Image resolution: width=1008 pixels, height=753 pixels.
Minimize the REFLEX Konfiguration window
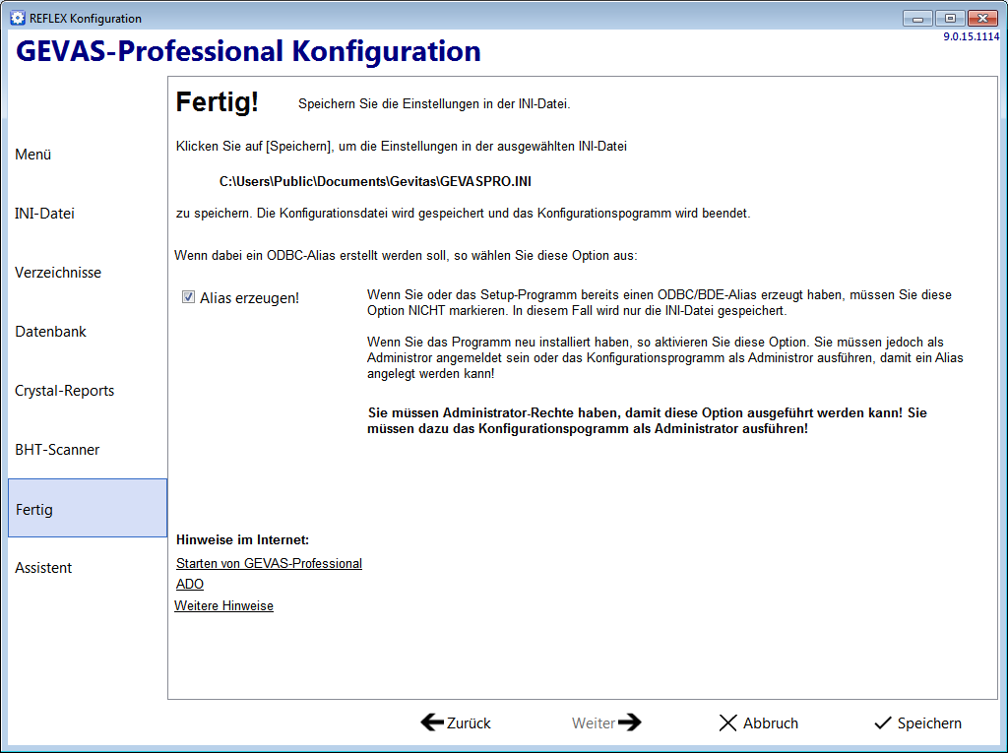(x=917, y=19)
